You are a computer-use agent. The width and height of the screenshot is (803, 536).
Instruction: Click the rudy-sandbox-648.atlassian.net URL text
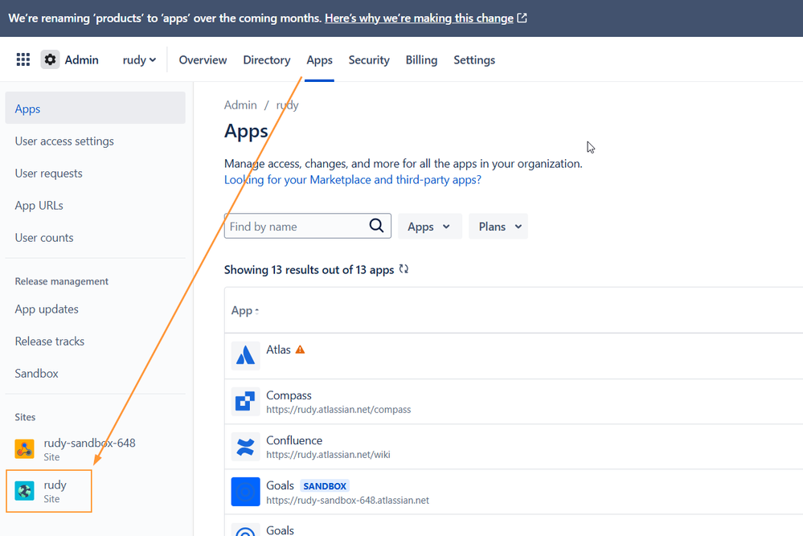pos(348,500)
